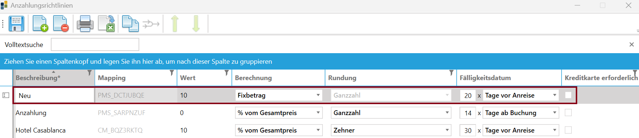Sort by Fälligkeitsdatum column header
The height and width of the screenshot is (138, 639).
[485, 78]
